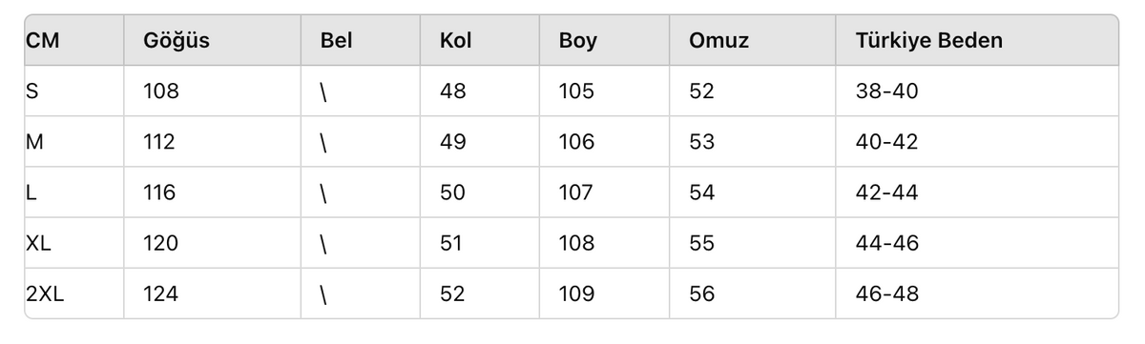Click the Göğüs column header
Viewport: 1145px width, 344px height.
(x=177, y=41)
